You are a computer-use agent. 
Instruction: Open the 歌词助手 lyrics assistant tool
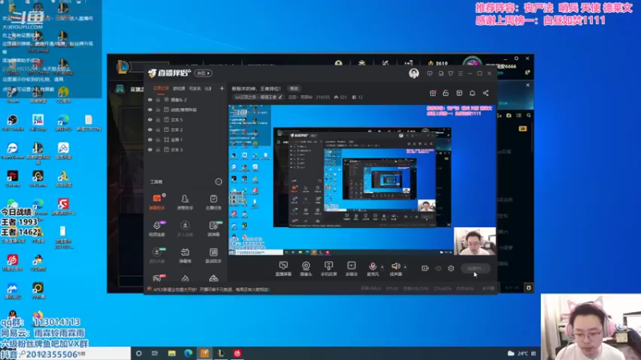pos(213,255)
